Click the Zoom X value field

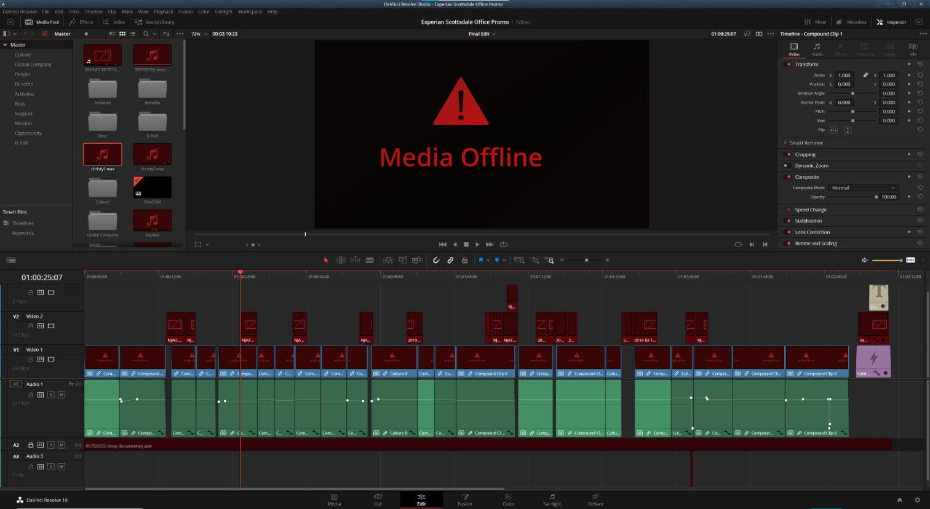coord(845,75)
